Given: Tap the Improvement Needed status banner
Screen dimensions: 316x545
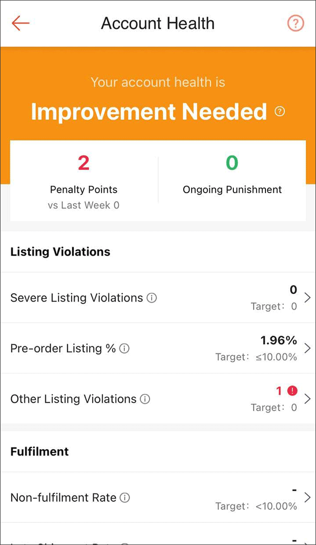Looking at the screenshot, I should point(147,112).
